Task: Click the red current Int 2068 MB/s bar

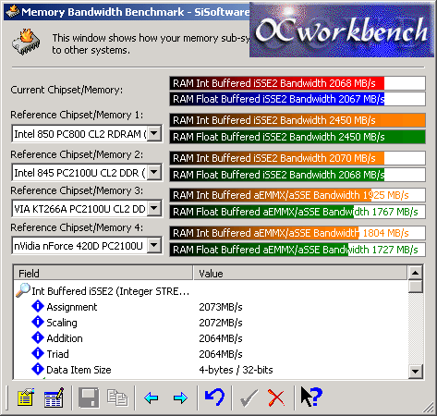Action: (297, 83)
